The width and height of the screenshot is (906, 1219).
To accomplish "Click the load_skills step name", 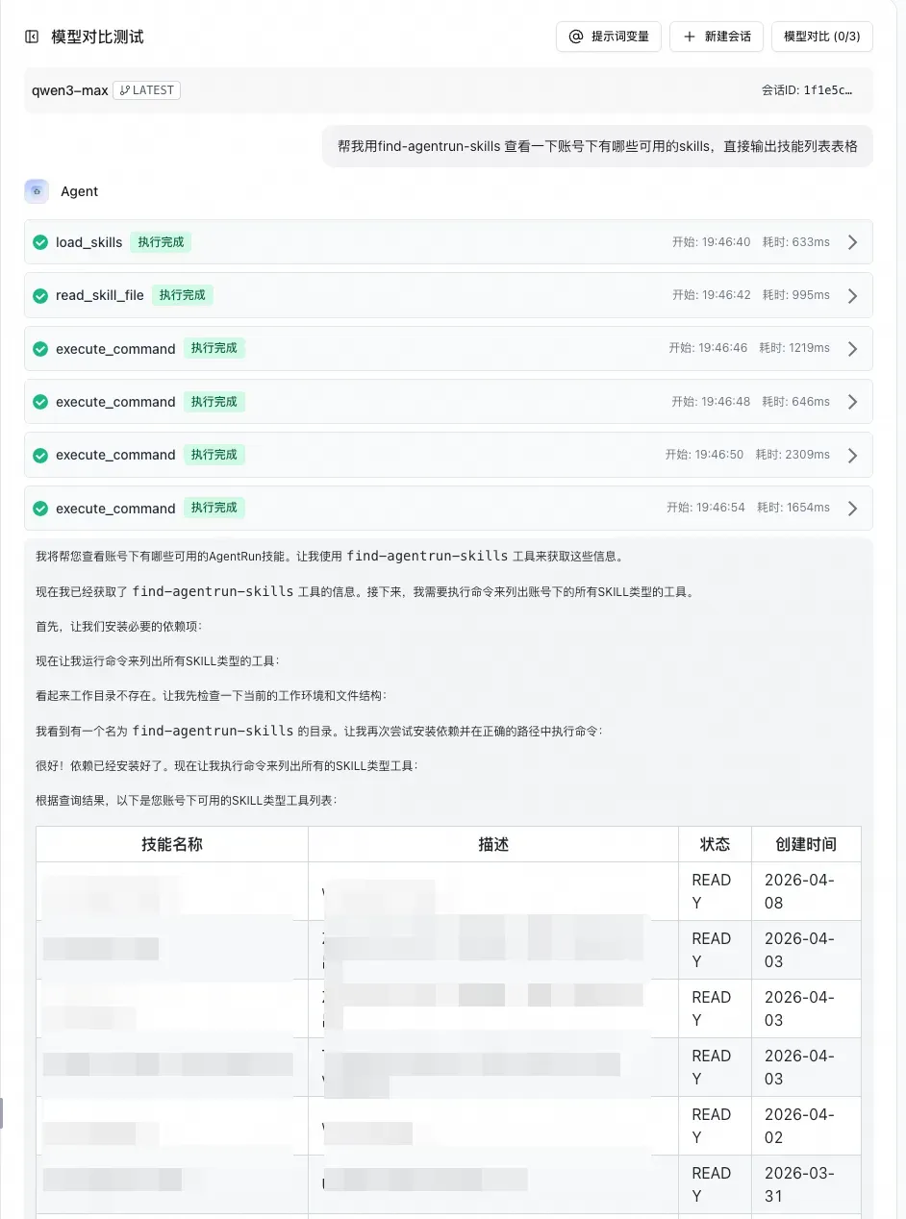I will coord(88,242).
